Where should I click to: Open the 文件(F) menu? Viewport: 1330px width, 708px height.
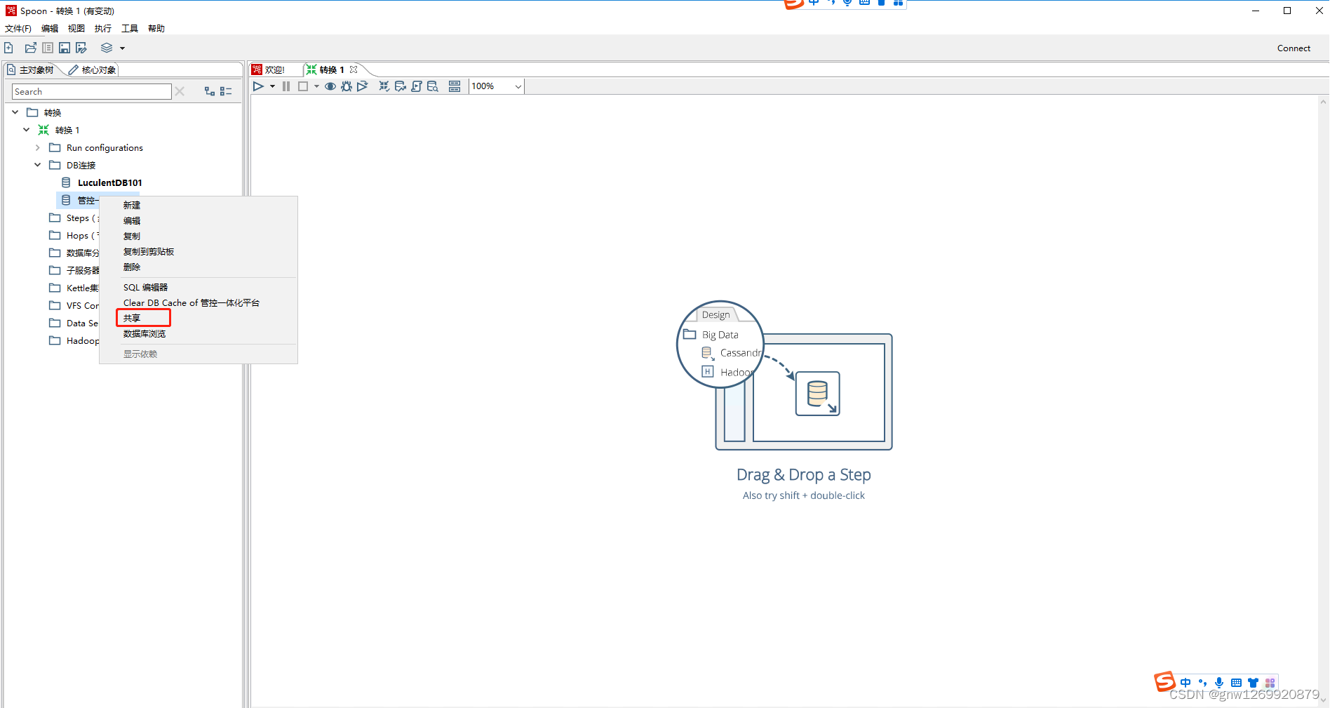(18, 28)
